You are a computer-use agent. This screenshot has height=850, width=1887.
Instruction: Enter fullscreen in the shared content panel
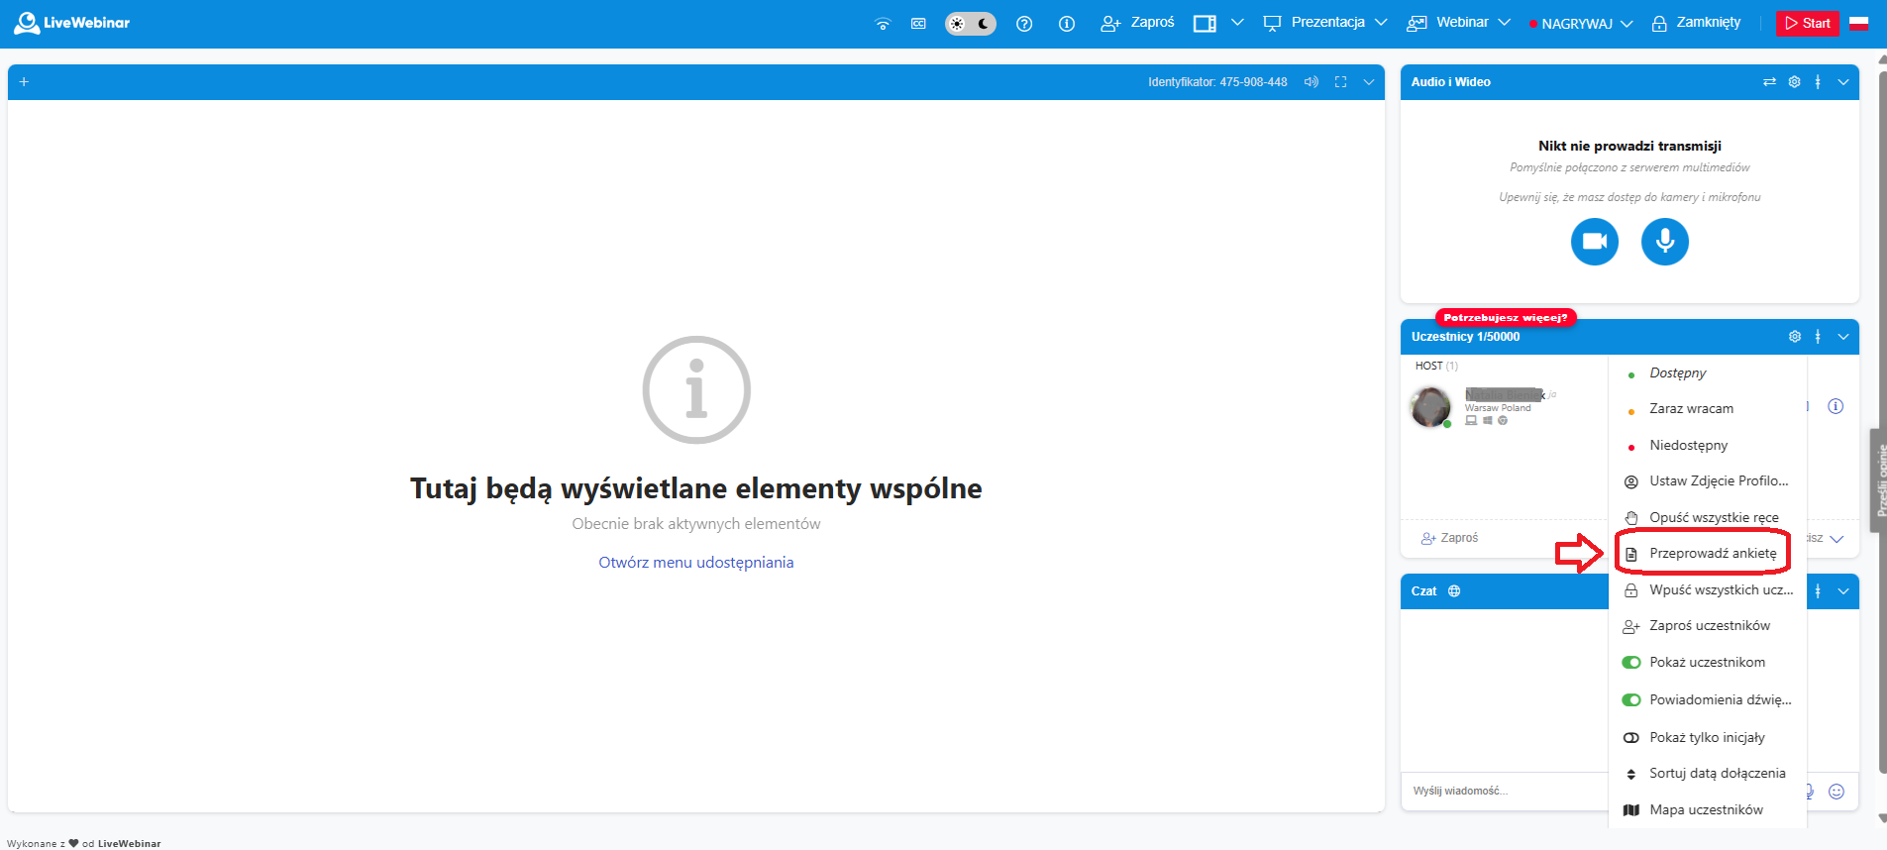click(1340, 82)
